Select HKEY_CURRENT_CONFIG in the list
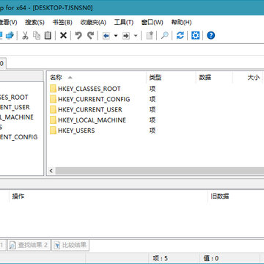The image size is (264, 264). click(x=94, y=99)
